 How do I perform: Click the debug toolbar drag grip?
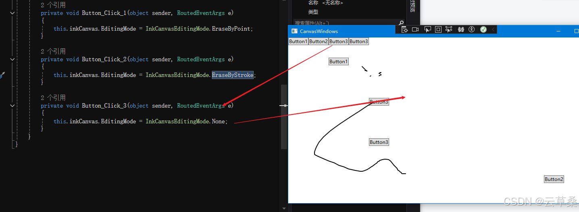tap(398, 29)
